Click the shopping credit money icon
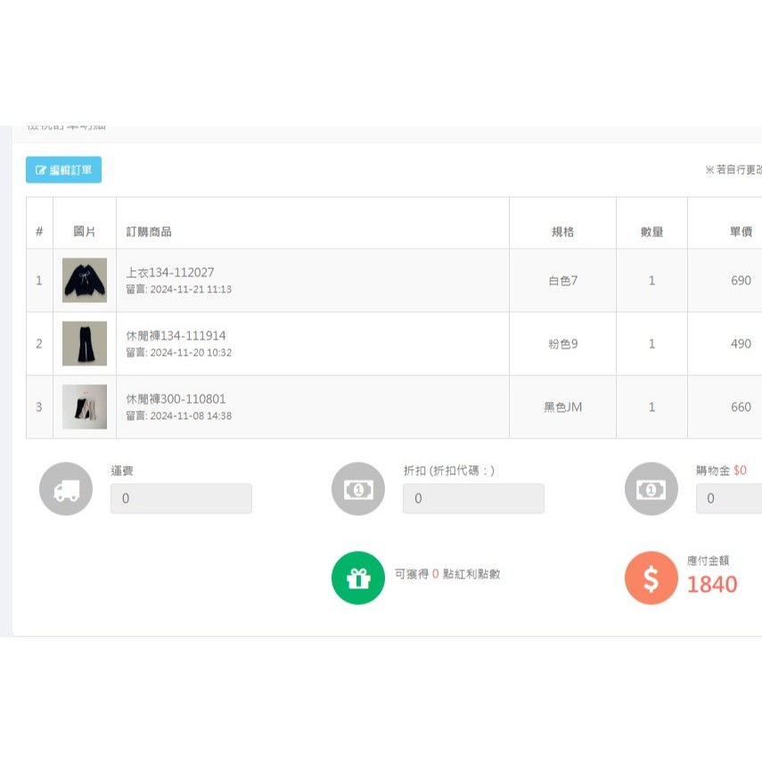762x762 pixels. coord(651,489)
